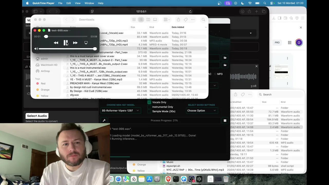Open the BS-Roformer-Viperx-1297 model dropdown
Screen dimensions: 329x185
pyautogui.click(x=120, y=111)
